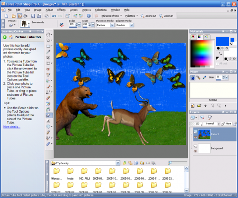This screenshot has width=238, height=198.
Task: Open the 100_FUJI folder thumbnail
Action: click(84, 174)
